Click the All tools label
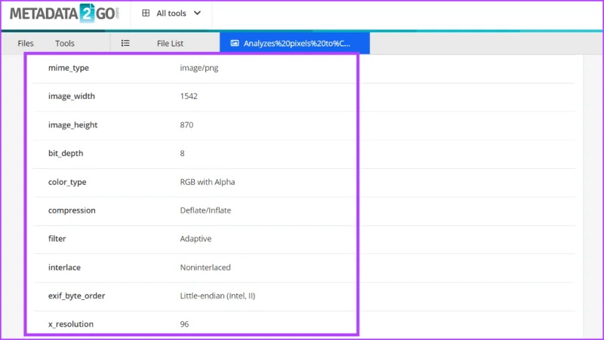Viewport: 604px width, 340px height. [171, 14]
